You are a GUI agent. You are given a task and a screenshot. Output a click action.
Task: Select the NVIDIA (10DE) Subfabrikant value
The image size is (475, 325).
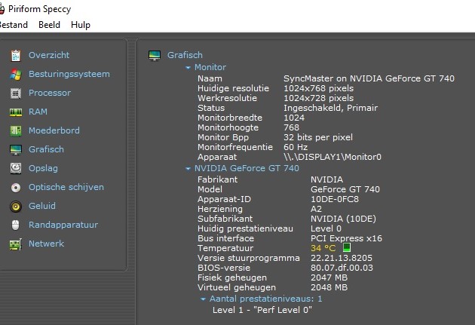tap(343, 219)
